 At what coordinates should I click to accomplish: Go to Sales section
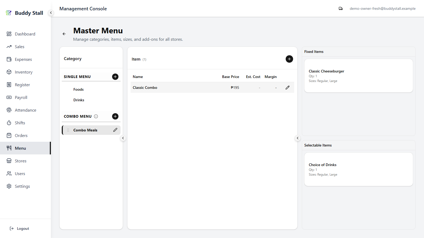point(25,47)
